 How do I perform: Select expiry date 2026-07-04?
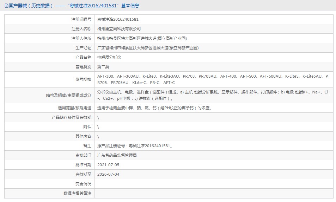click(x=108, y=175)
